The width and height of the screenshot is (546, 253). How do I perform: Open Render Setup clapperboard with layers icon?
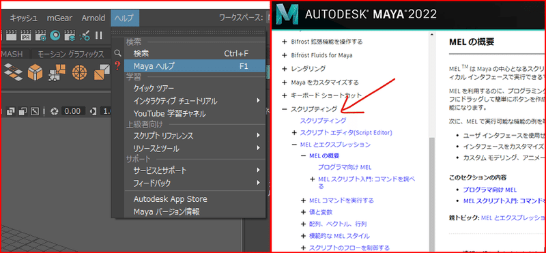click(x=70, y=35)
